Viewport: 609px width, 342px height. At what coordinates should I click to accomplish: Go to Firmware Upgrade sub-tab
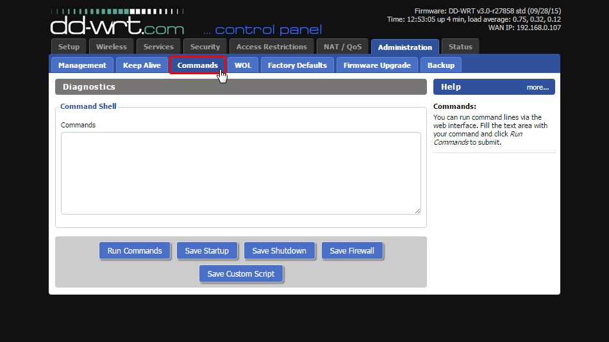(x=377, y=65)
